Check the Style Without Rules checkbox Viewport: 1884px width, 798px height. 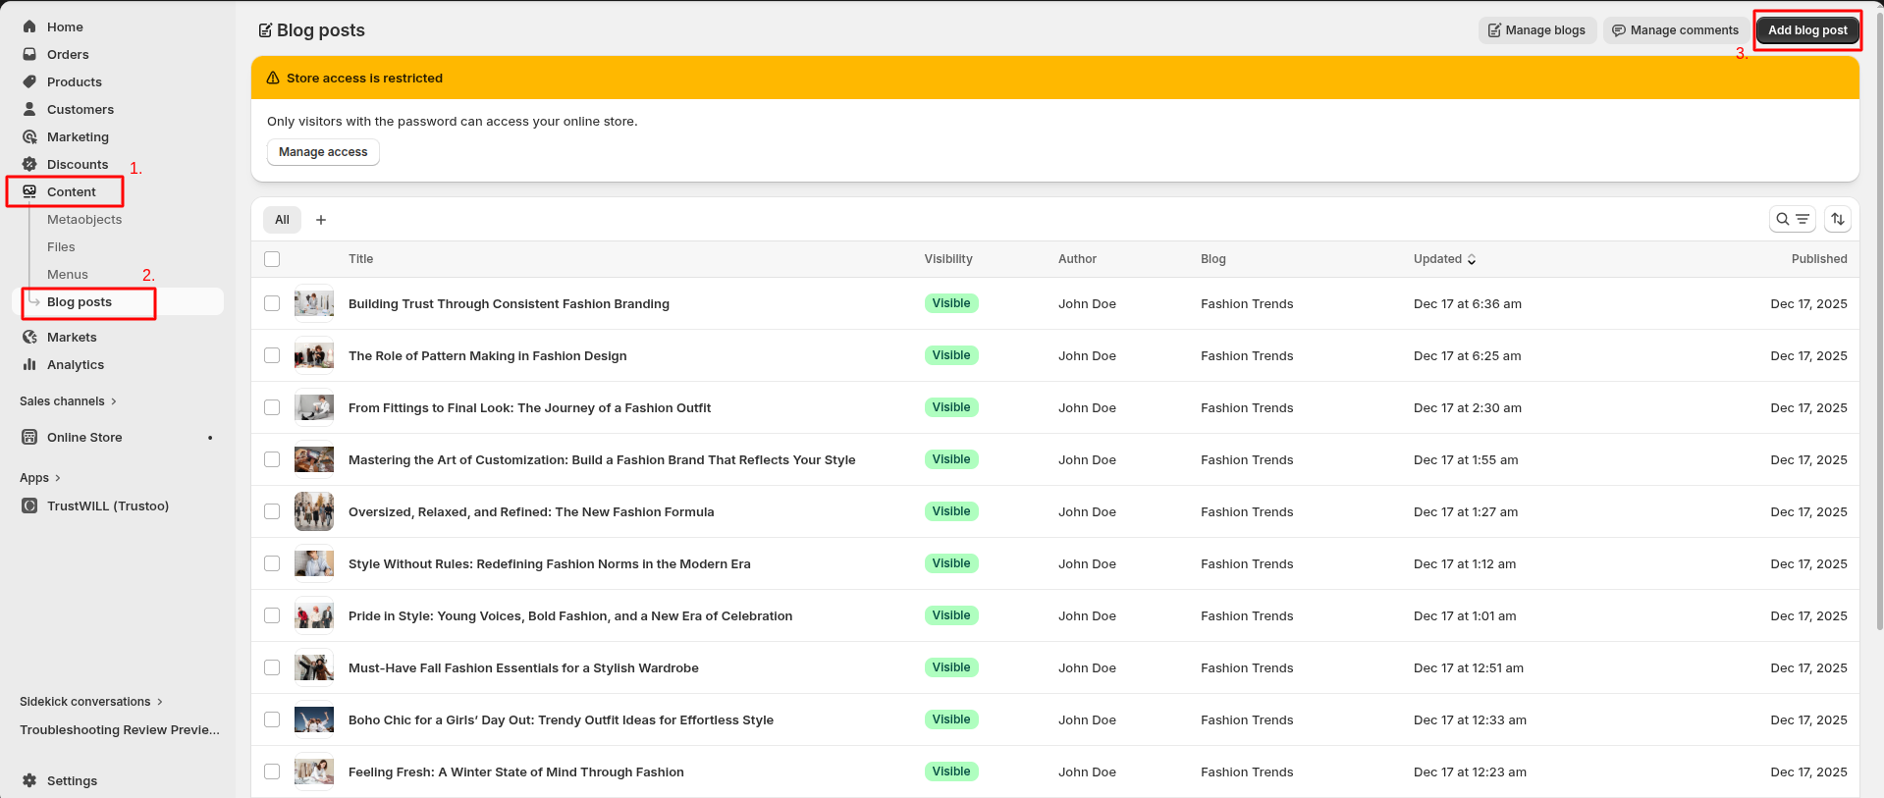272,563
